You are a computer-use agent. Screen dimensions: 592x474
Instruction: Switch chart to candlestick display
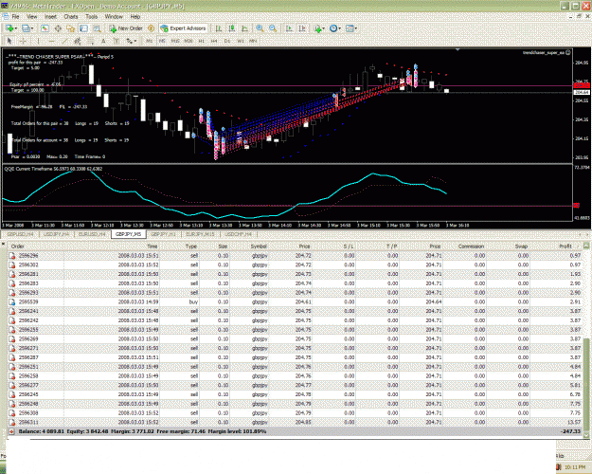[x=231, y=28]
